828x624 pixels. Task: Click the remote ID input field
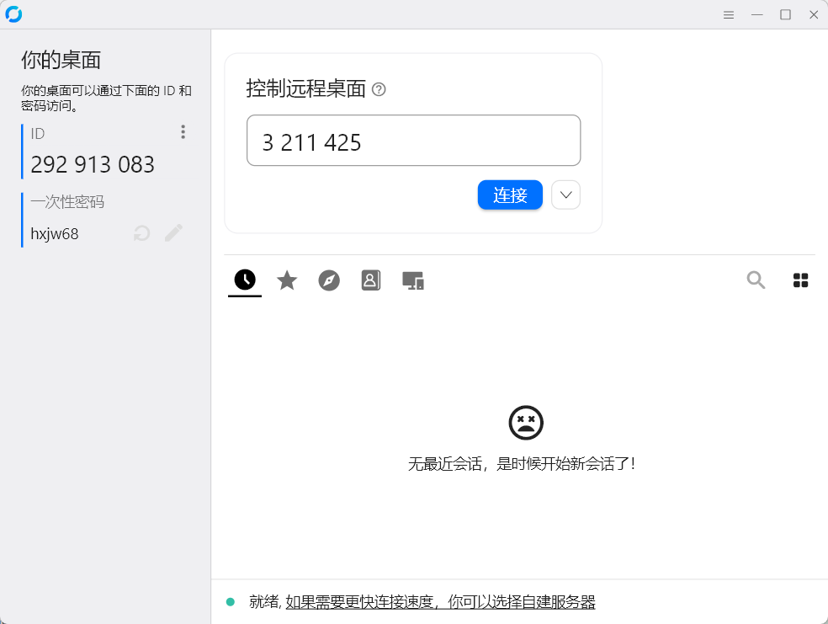point(413,141)
